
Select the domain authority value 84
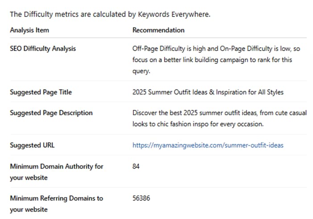(136, 166)
